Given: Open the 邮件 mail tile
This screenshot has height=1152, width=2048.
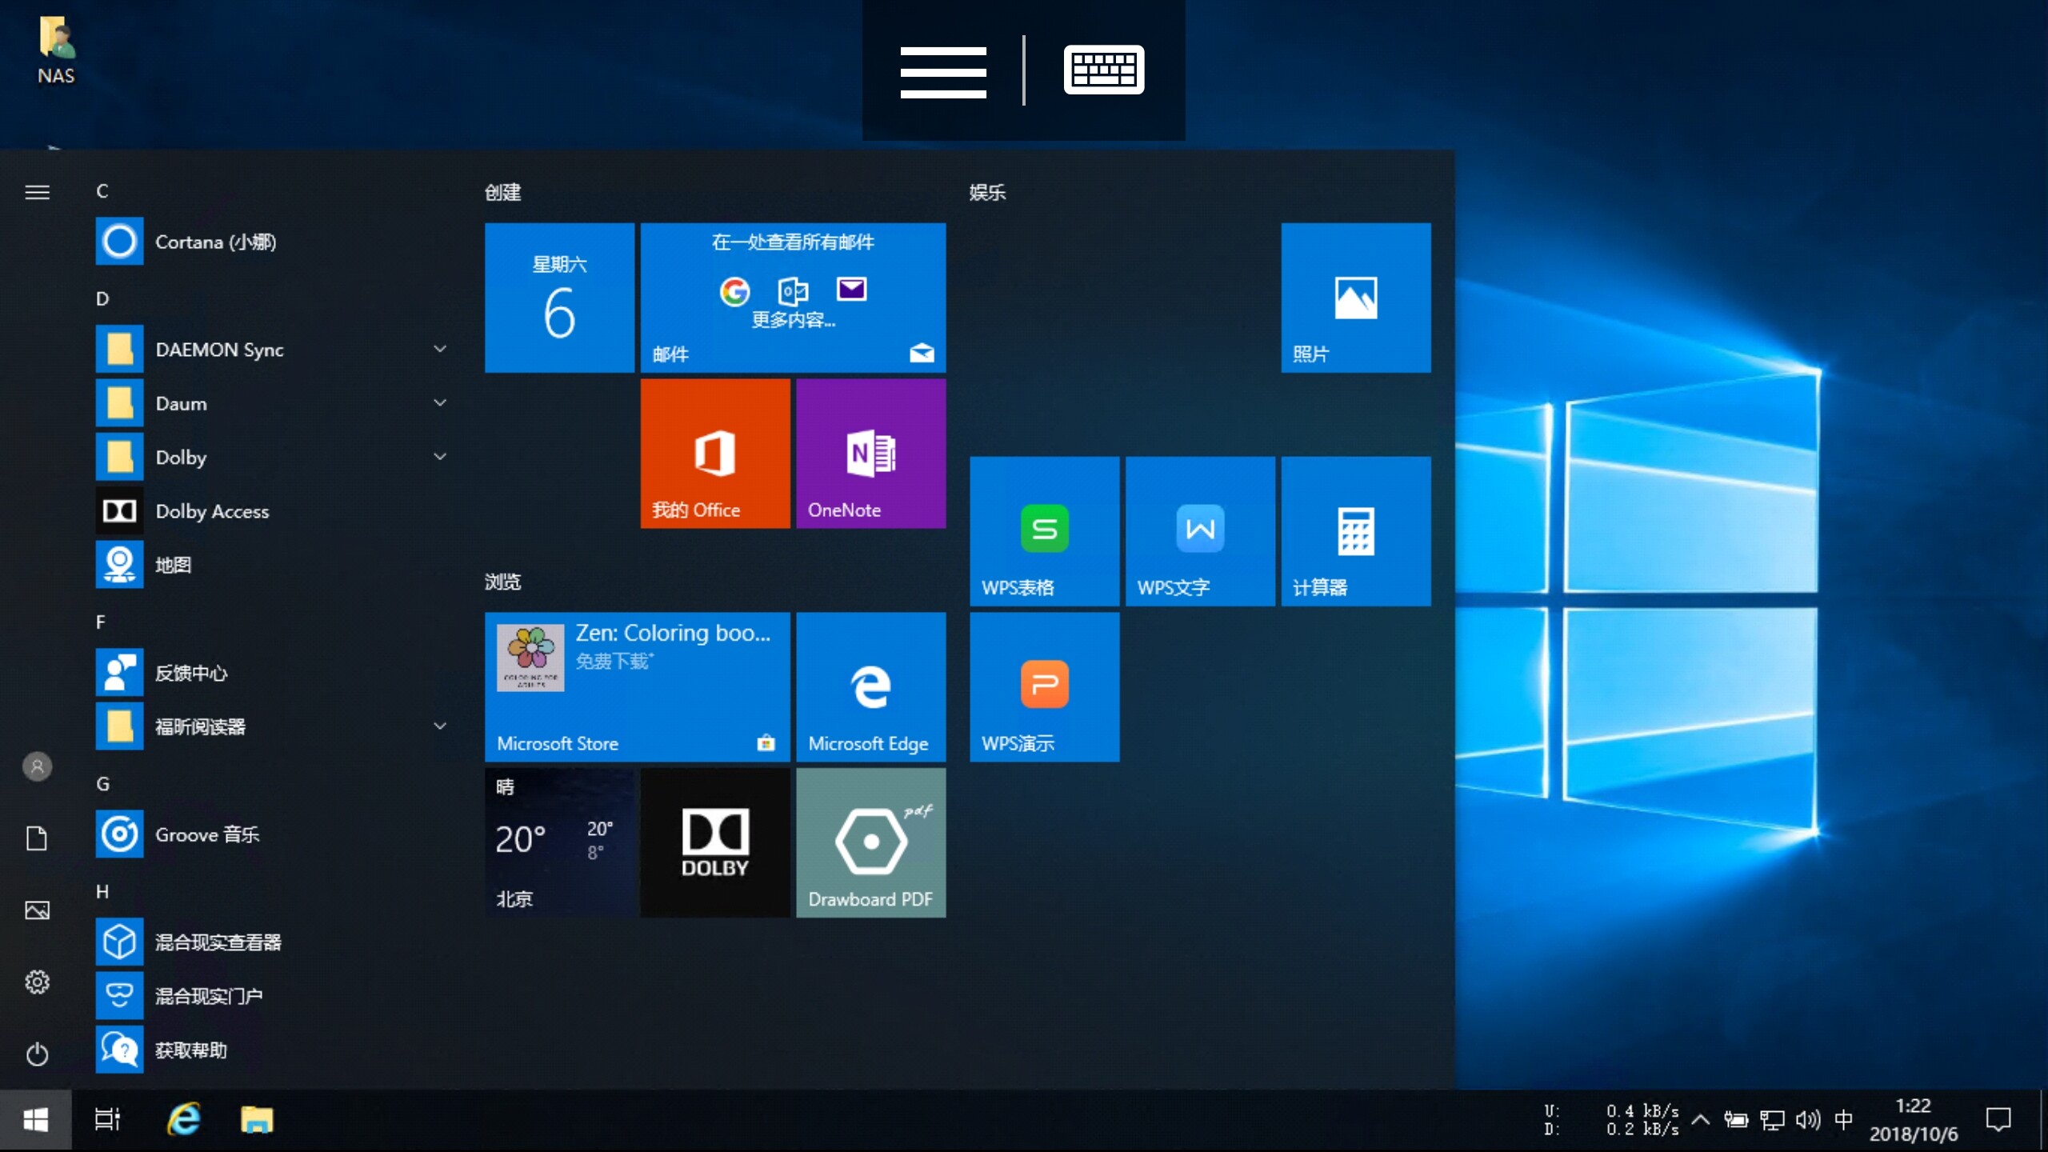Looking at the screenshot, I should (794, 298).
